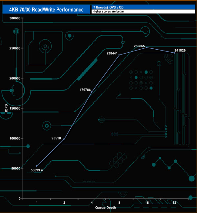Click the IOPS vertical axis title
Screen dimensions: 197x213
click(6, 108)
